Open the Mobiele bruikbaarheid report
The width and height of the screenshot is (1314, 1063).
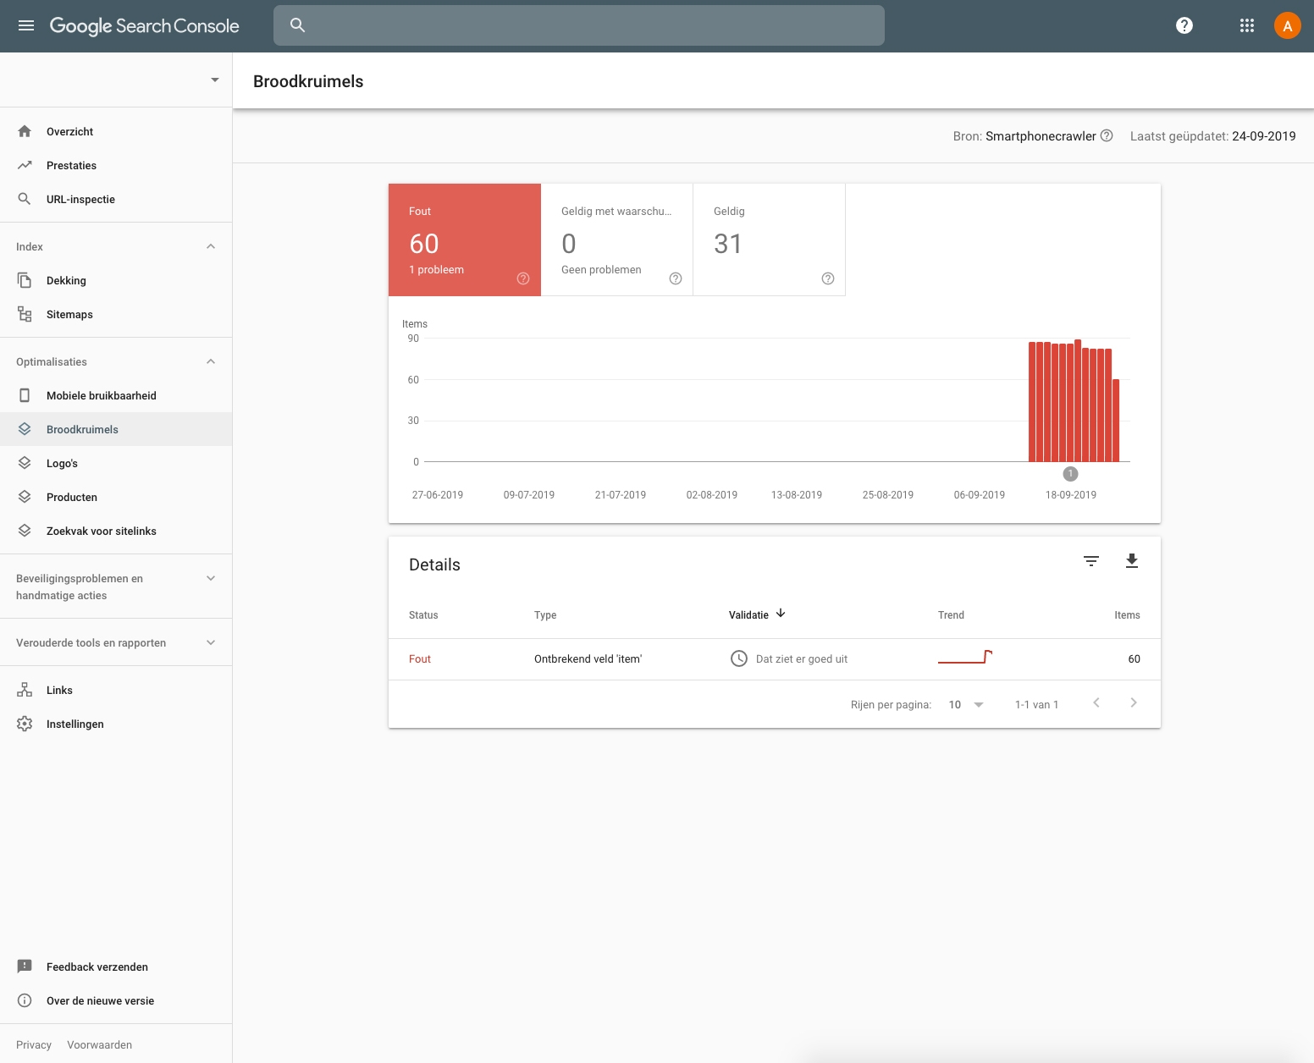116,395
